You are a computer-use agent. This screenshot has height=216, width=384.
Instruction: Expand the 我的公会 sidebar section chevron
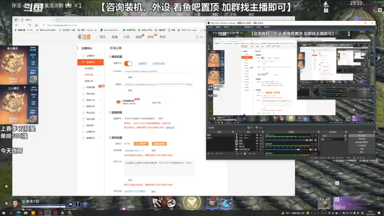tap(100, 100)
